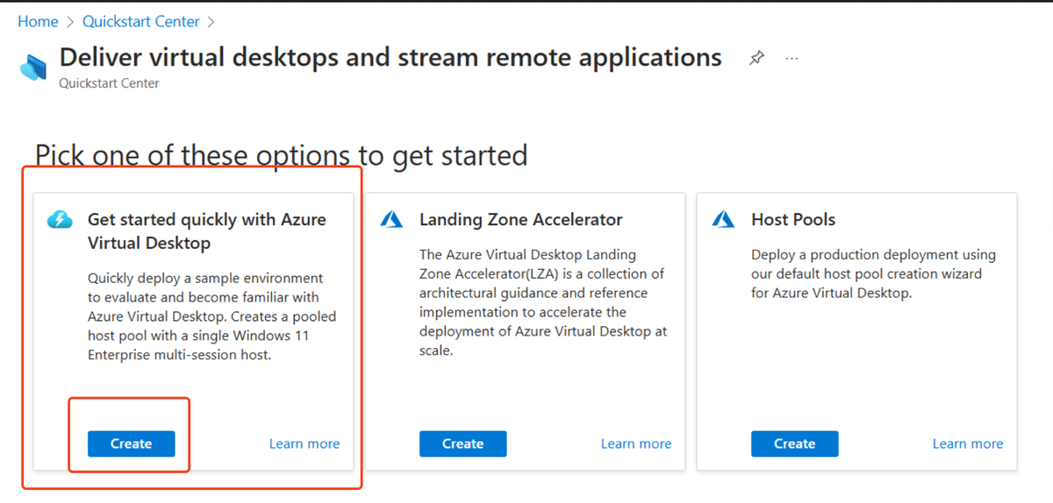Click the Host Pools card description text
1053x503 pixels.
tap(873, 273)
